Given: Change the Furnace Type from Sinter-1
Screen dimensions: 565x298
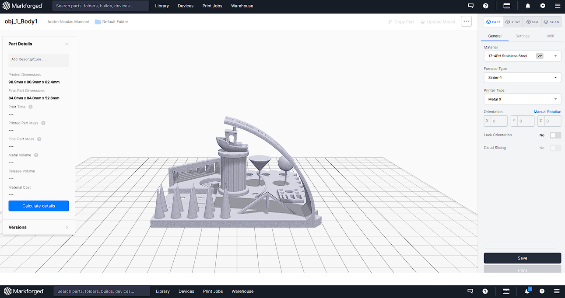Looking at the screenshot, I should 522,77.
